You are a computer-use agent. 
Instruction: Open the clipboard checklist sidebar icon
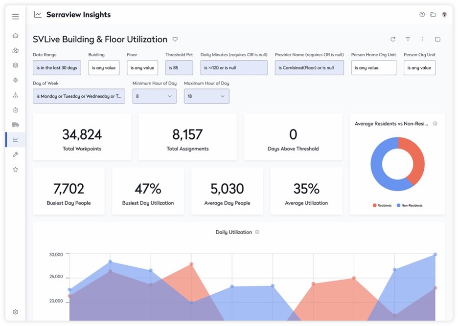pyautogui.click(x=16, y=110)
